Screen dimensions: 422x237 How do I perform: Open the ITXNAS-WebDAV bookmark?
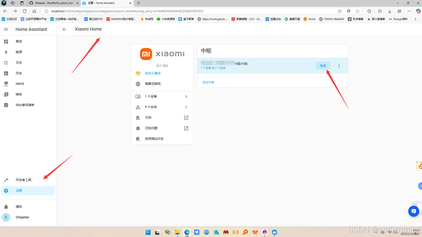pyautogui.click(x=331, y=19)
